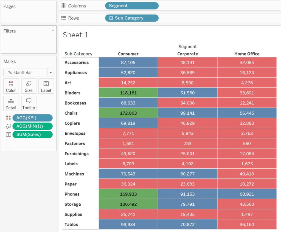
Task: Open the Color marks card
Action: coord(11,86)
